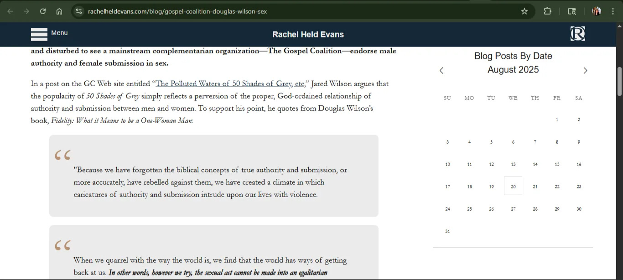Screen dimensions: 623x280
Task: Select August 10 in the calendar
Action: coord(447,164)
